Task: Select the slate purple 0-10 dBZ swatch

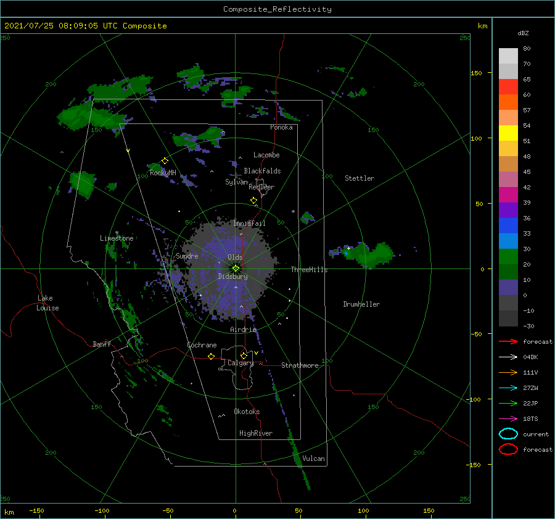Action: click(x=508, y=288)
